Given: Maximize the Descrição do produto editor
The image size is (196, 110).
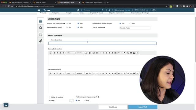Looking at the screenshot, I should (x=138, y=53).
